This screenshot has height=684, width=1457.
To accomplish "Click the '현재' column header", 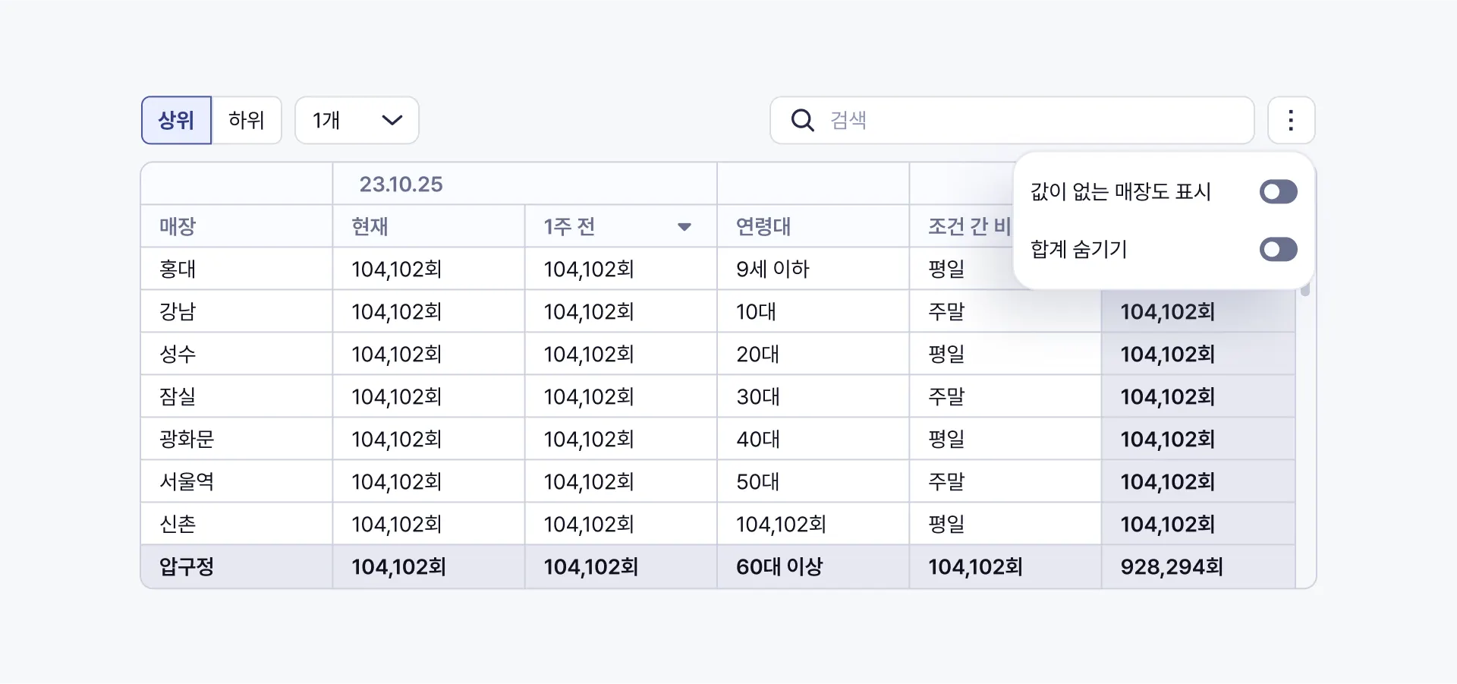I will tap(370, 226).
